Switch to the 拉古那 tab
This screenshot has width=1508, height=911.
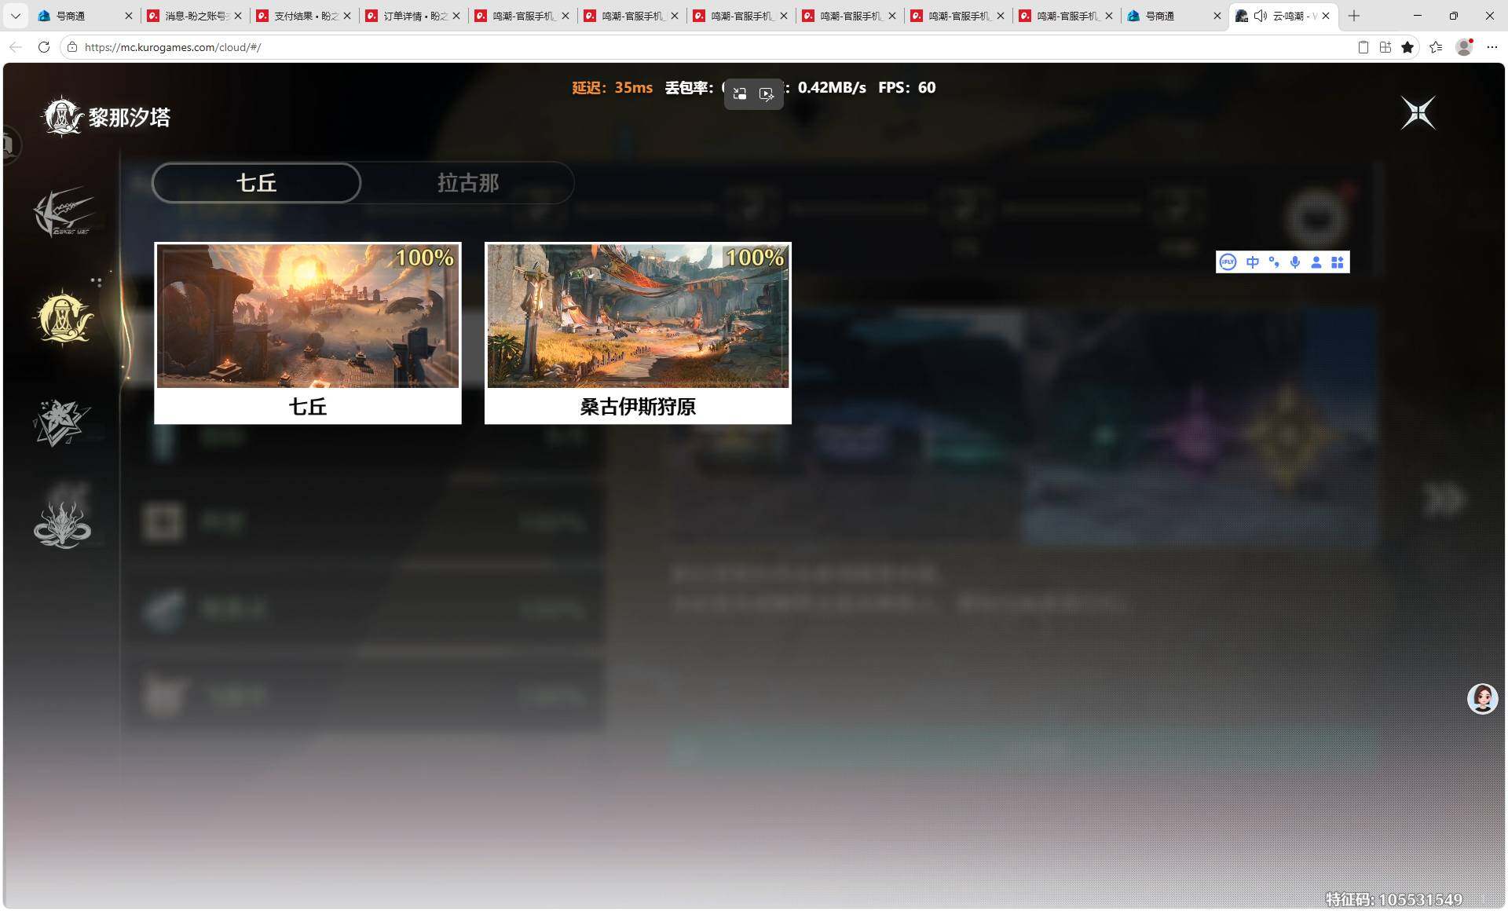point(468,183)
